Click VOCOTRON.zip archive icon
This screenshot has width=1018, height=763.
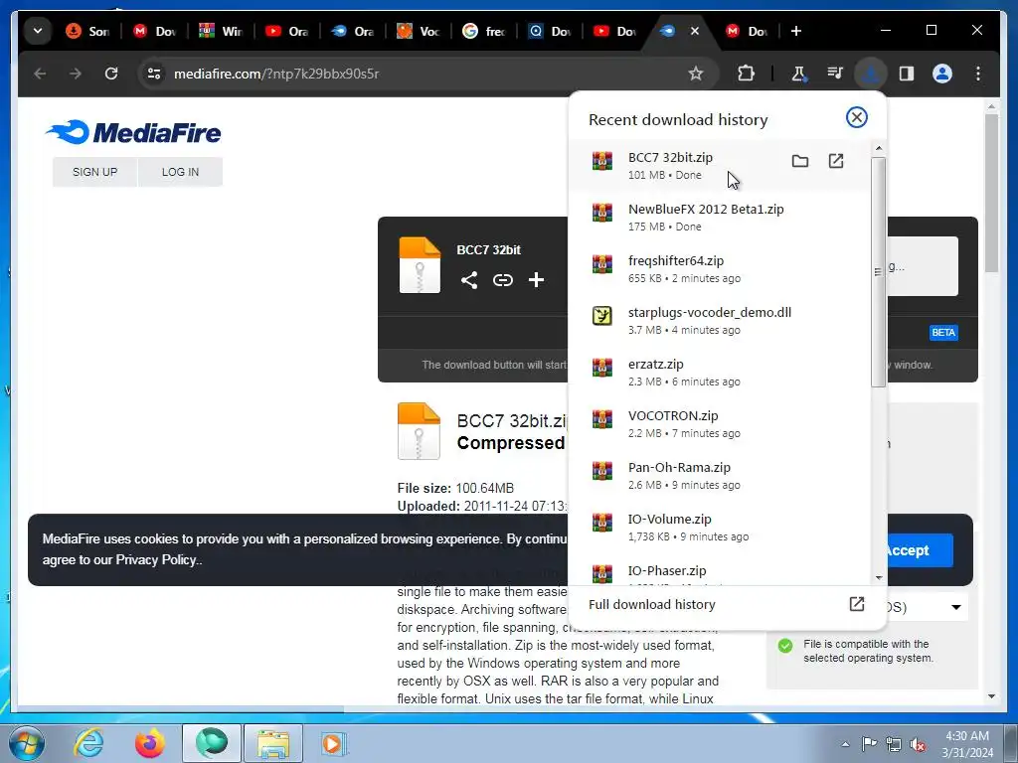pyautogui.click(x=601, y=419)
